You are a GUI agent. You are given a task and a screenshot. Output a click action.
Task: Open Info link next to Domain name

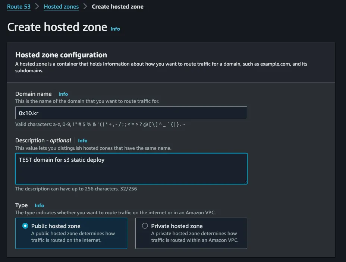[63, 94]
